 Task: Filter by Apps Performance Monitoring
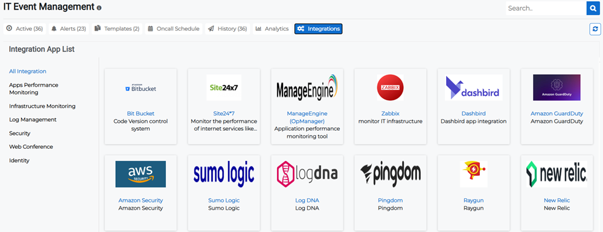click(x=34, y=89)
